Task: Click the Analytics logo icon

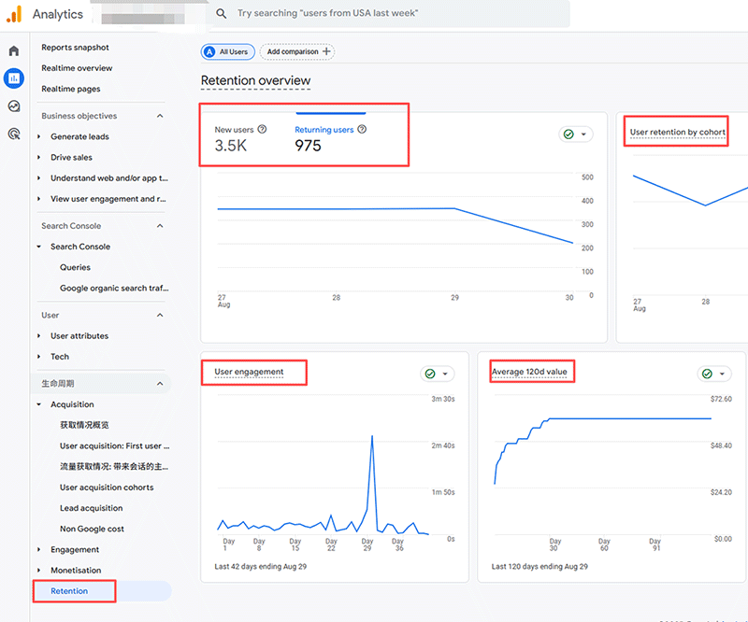Action: (x=14, y=14)
